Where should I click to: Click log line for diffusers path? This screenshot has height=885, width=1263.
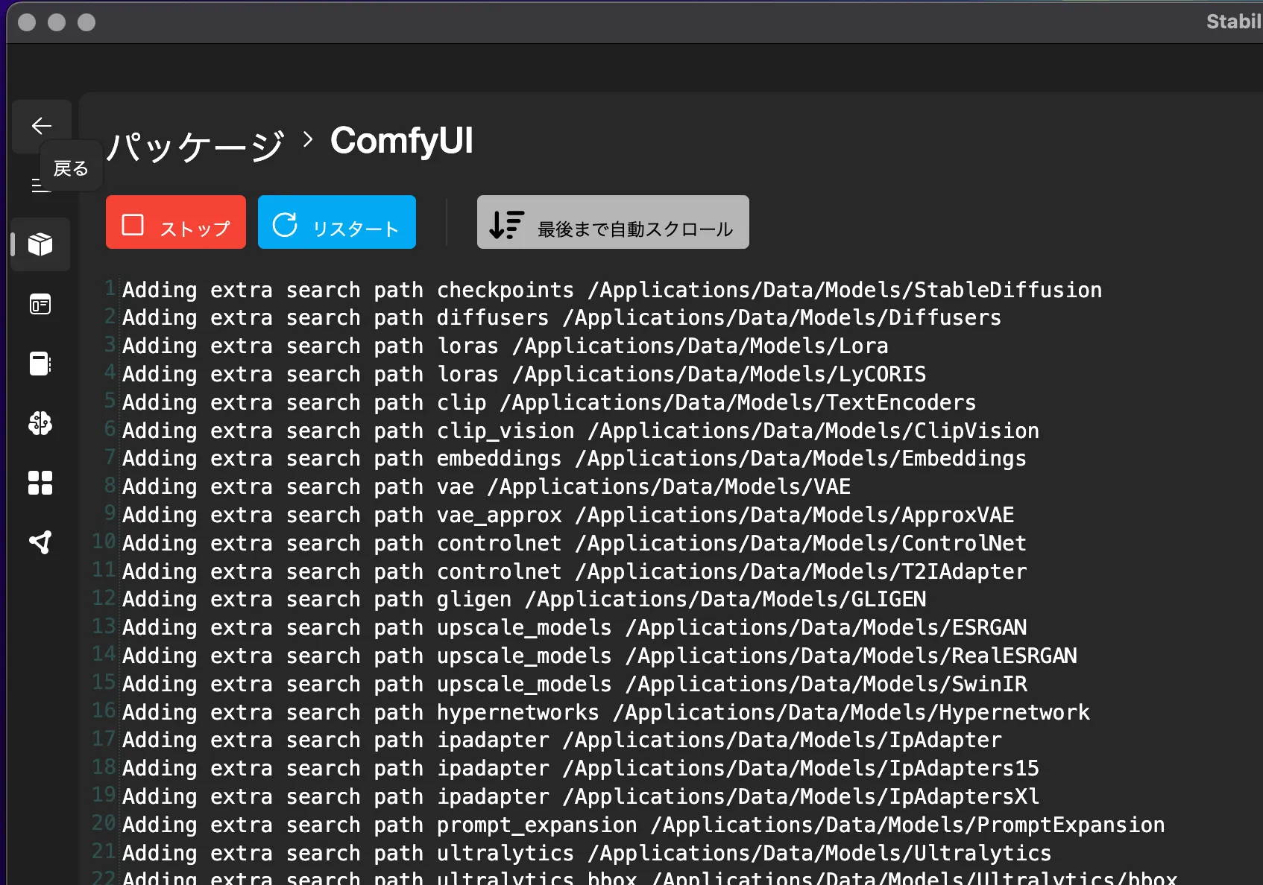point(561,318)
